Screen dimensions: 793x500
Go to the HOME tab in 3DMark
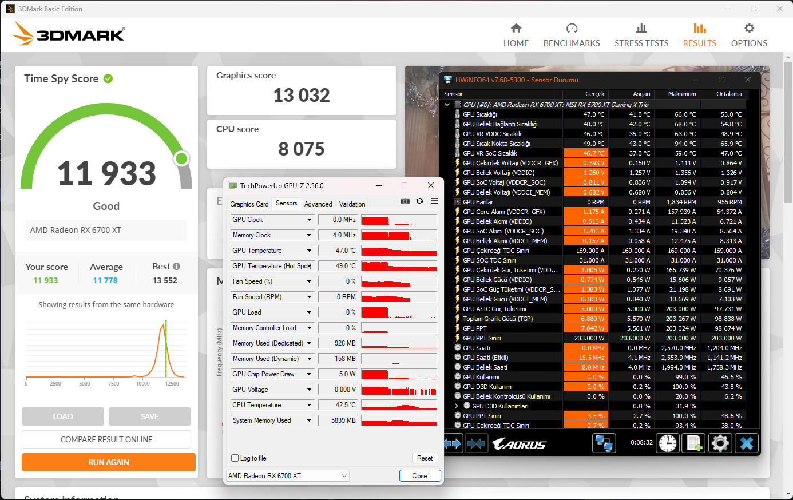point(516,35)
